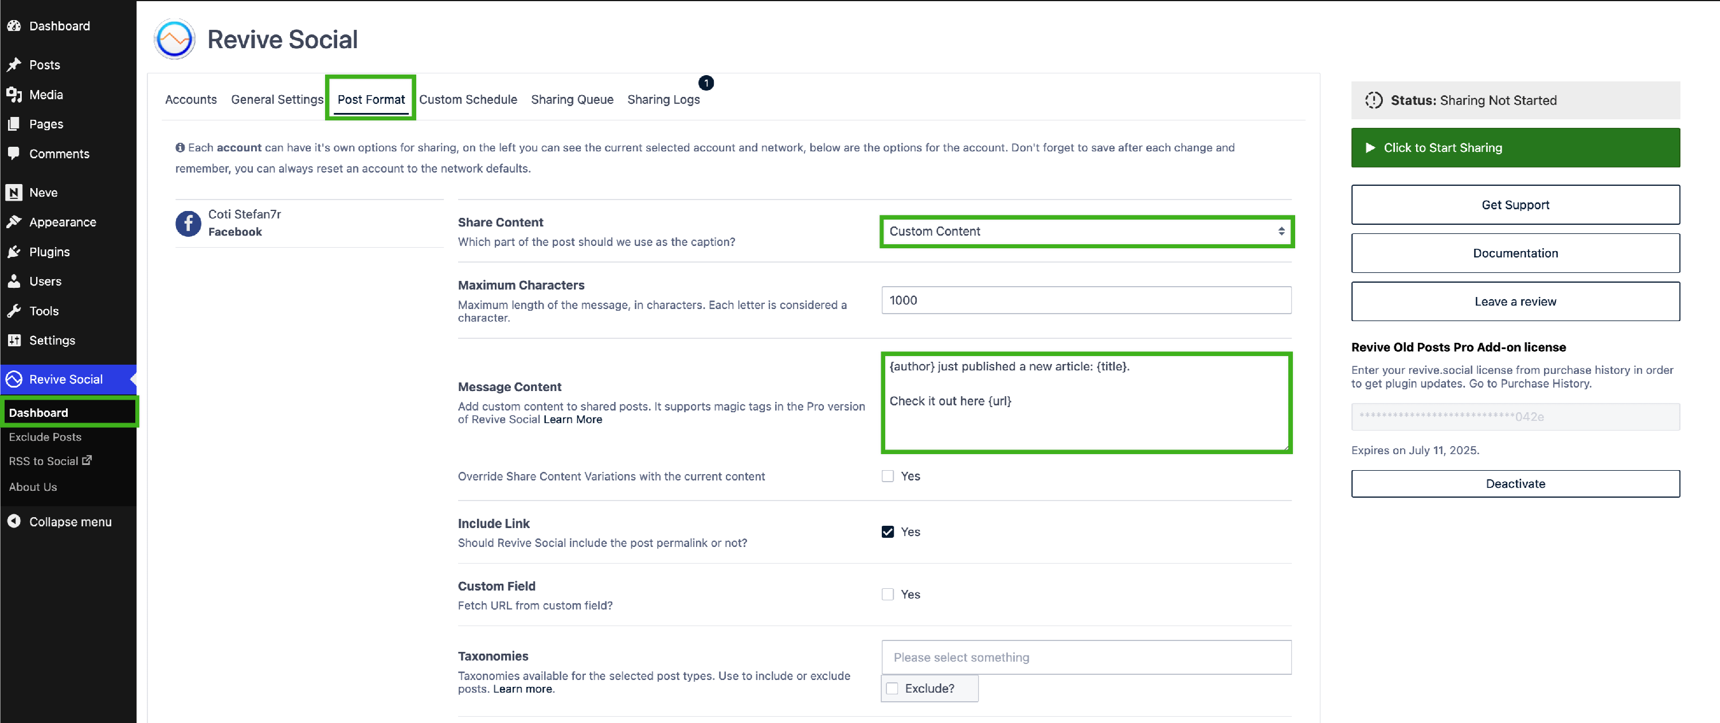The image size is (1720, 723).
Task: Click the Collapse menu arrow icon
Action: 14,521
